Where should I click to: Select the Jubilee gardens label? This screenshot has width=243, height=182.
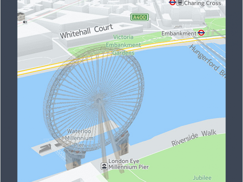pyautogui.click(x=202, y=178)
